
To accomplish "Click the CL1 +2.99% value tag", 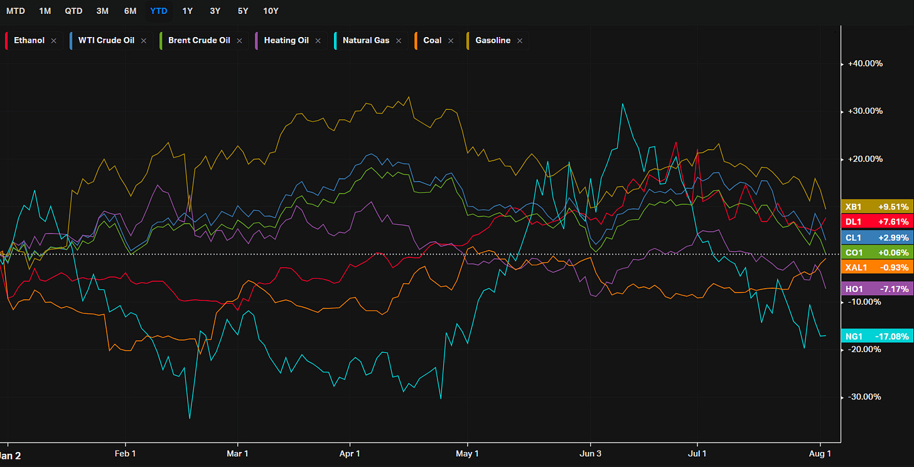I will point(877,237).
